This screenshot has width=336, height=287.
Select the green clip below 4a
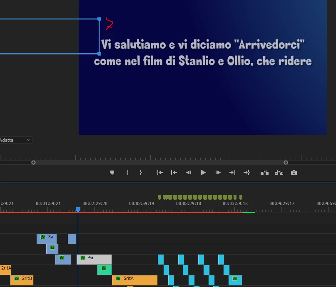[105, 270]
